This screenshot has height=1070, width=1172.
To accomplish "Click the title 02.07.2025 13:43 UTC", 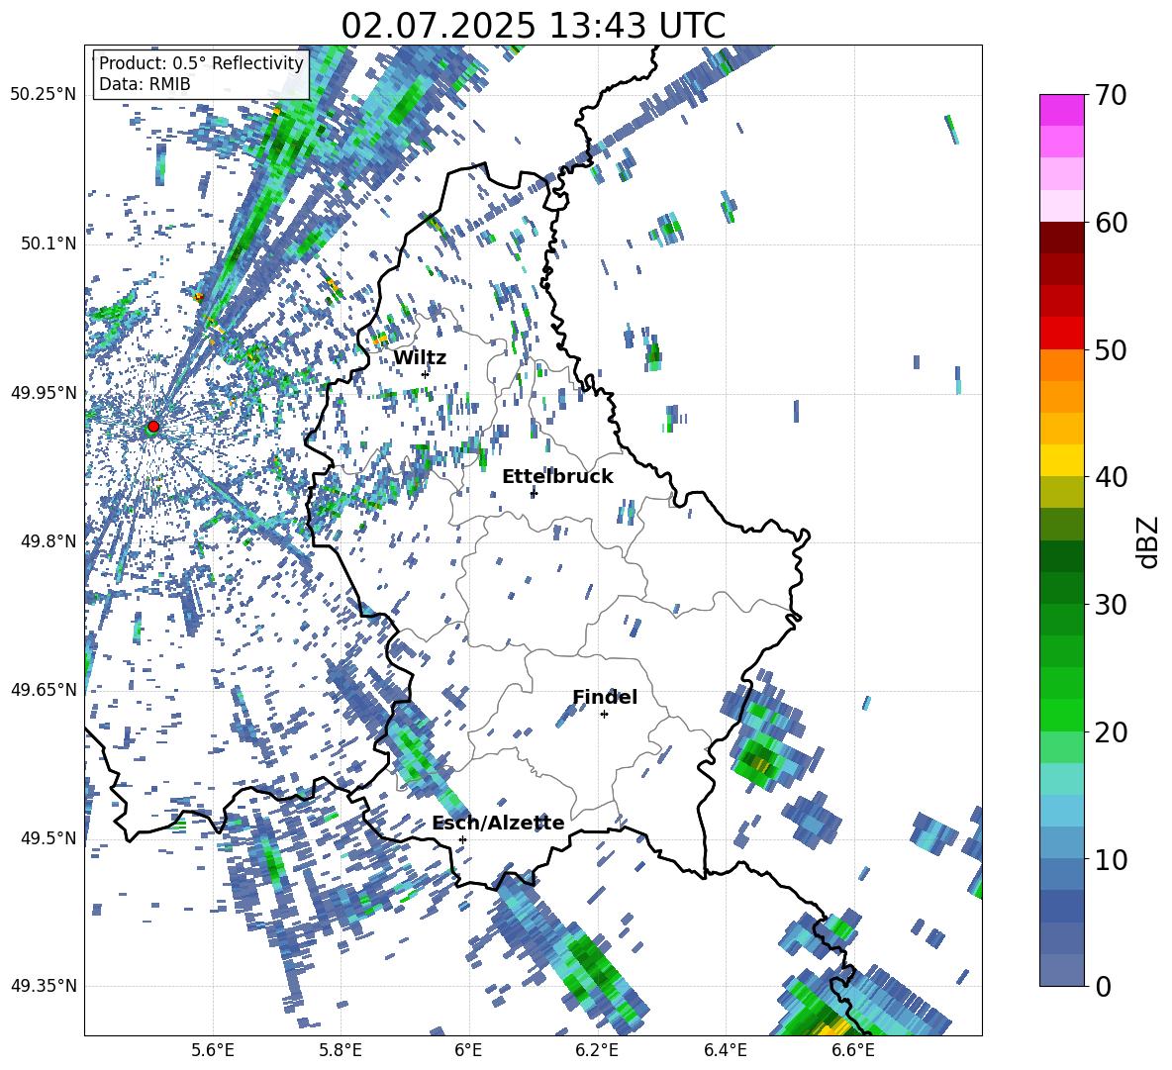I will tap(533, 26).
